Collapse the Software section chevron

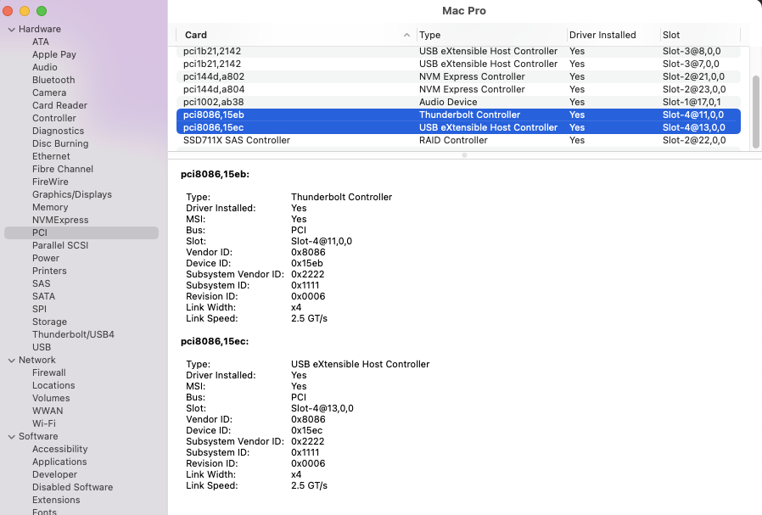(12, 437)
